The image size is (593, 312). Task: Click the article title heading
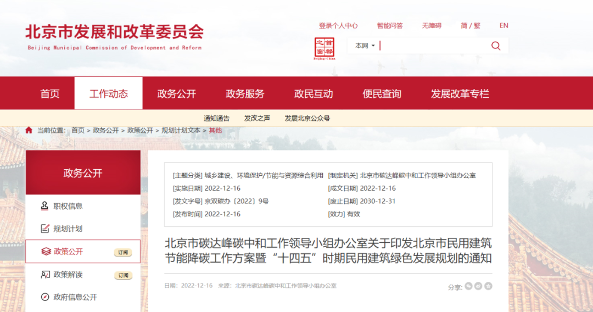(x=328, y=250)
